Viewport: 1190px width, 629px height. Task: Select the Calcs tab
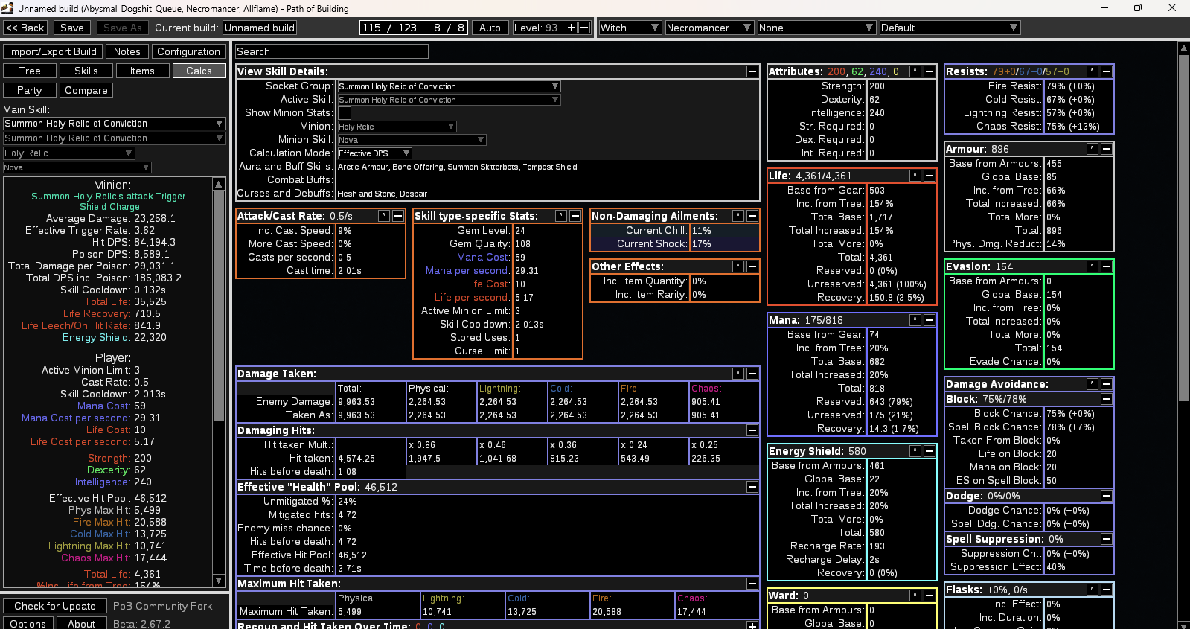point(199,71)
